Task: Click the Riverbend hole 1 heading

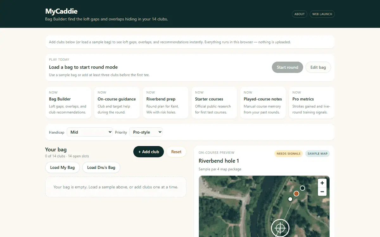Action: tap(219, 161)
